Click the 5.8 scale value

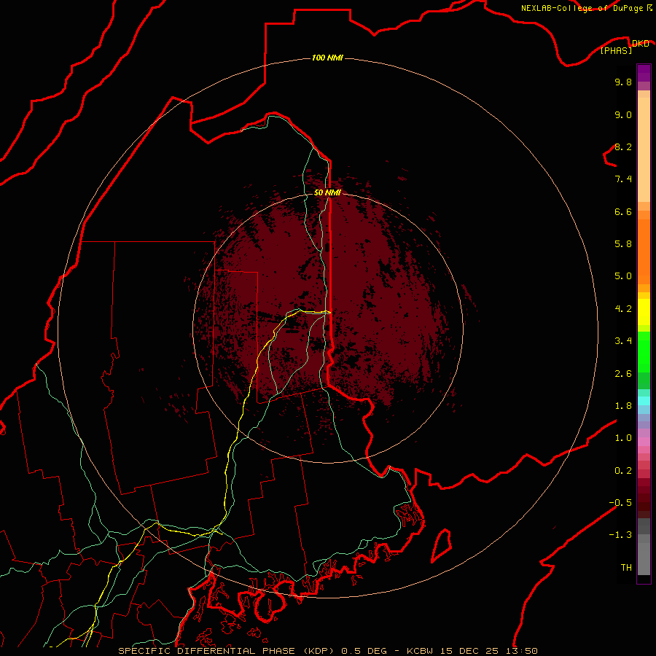[623, 244]
